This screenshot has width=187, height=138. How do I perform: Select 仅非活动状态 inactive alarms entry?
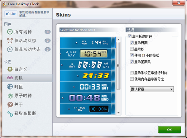27,49
